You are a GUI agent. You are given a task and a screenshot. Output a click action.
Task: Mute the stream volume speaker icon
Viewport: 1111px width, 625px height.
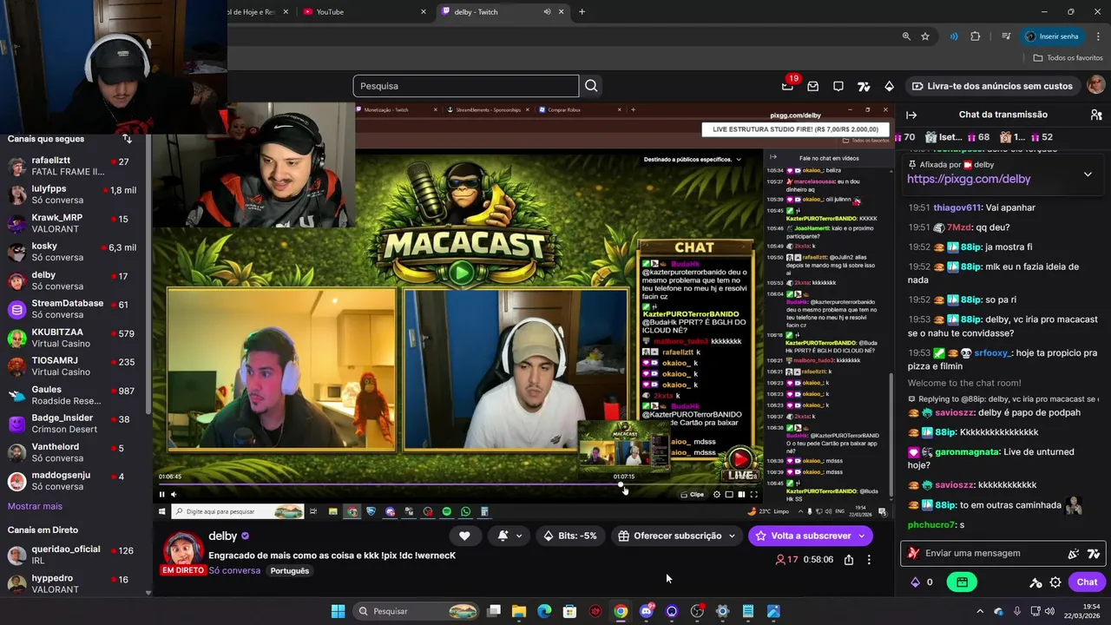(x=173, y=494)
